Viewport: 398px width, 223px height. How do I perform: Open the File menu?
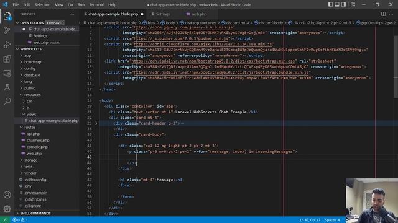16,4
